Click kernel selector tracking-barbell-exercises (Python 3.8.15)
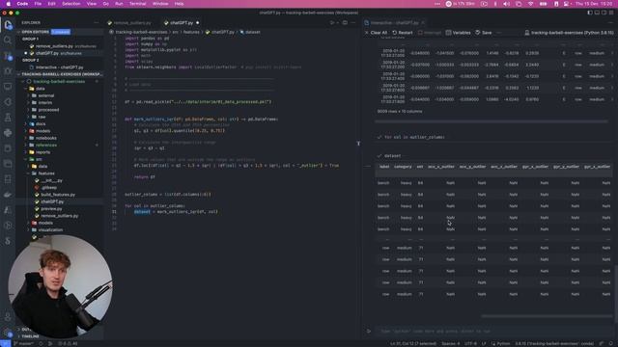This screenshot has width=618, height=347. [569, 33]
